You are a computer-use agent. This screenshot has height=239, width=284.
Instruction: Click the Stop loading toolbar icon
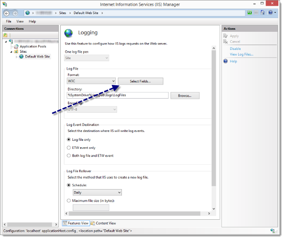pyautogui.click(x=256, y=12)
